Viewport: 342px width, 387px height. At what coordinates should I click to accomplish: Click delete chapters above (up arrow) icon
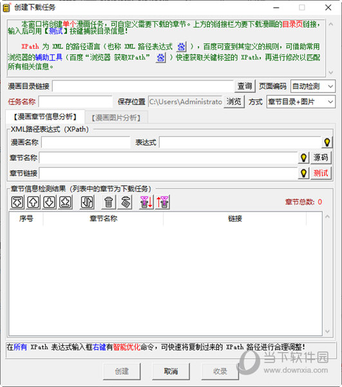162,202
